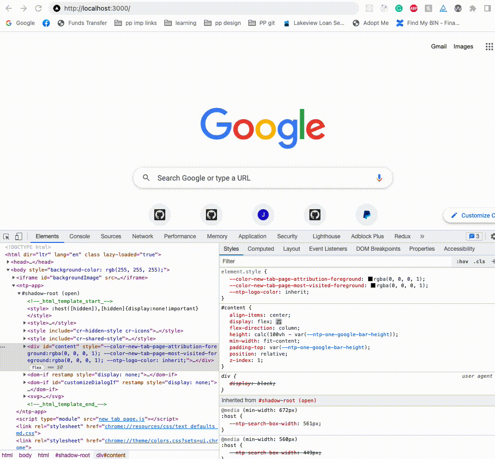
Task: Collapse the ntp-app node
Action: (x=13, y=286)
